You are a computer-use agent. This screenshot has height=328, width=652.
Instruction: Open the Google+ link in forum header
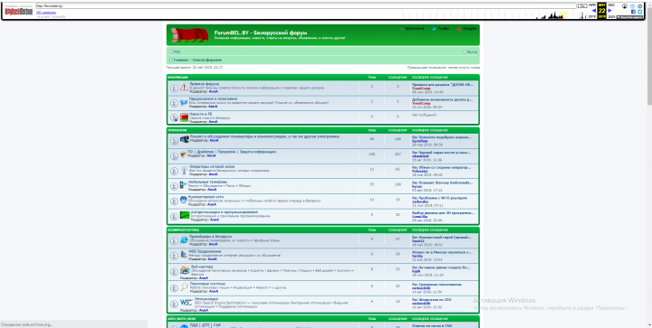pyautogui.click(x=467, y=29)
